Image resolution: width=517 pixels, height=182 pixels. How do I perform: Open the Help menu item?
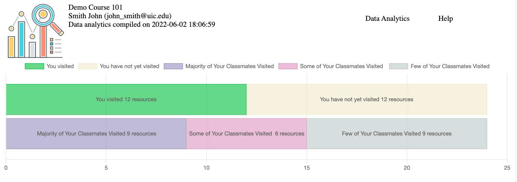pos(446,19)
